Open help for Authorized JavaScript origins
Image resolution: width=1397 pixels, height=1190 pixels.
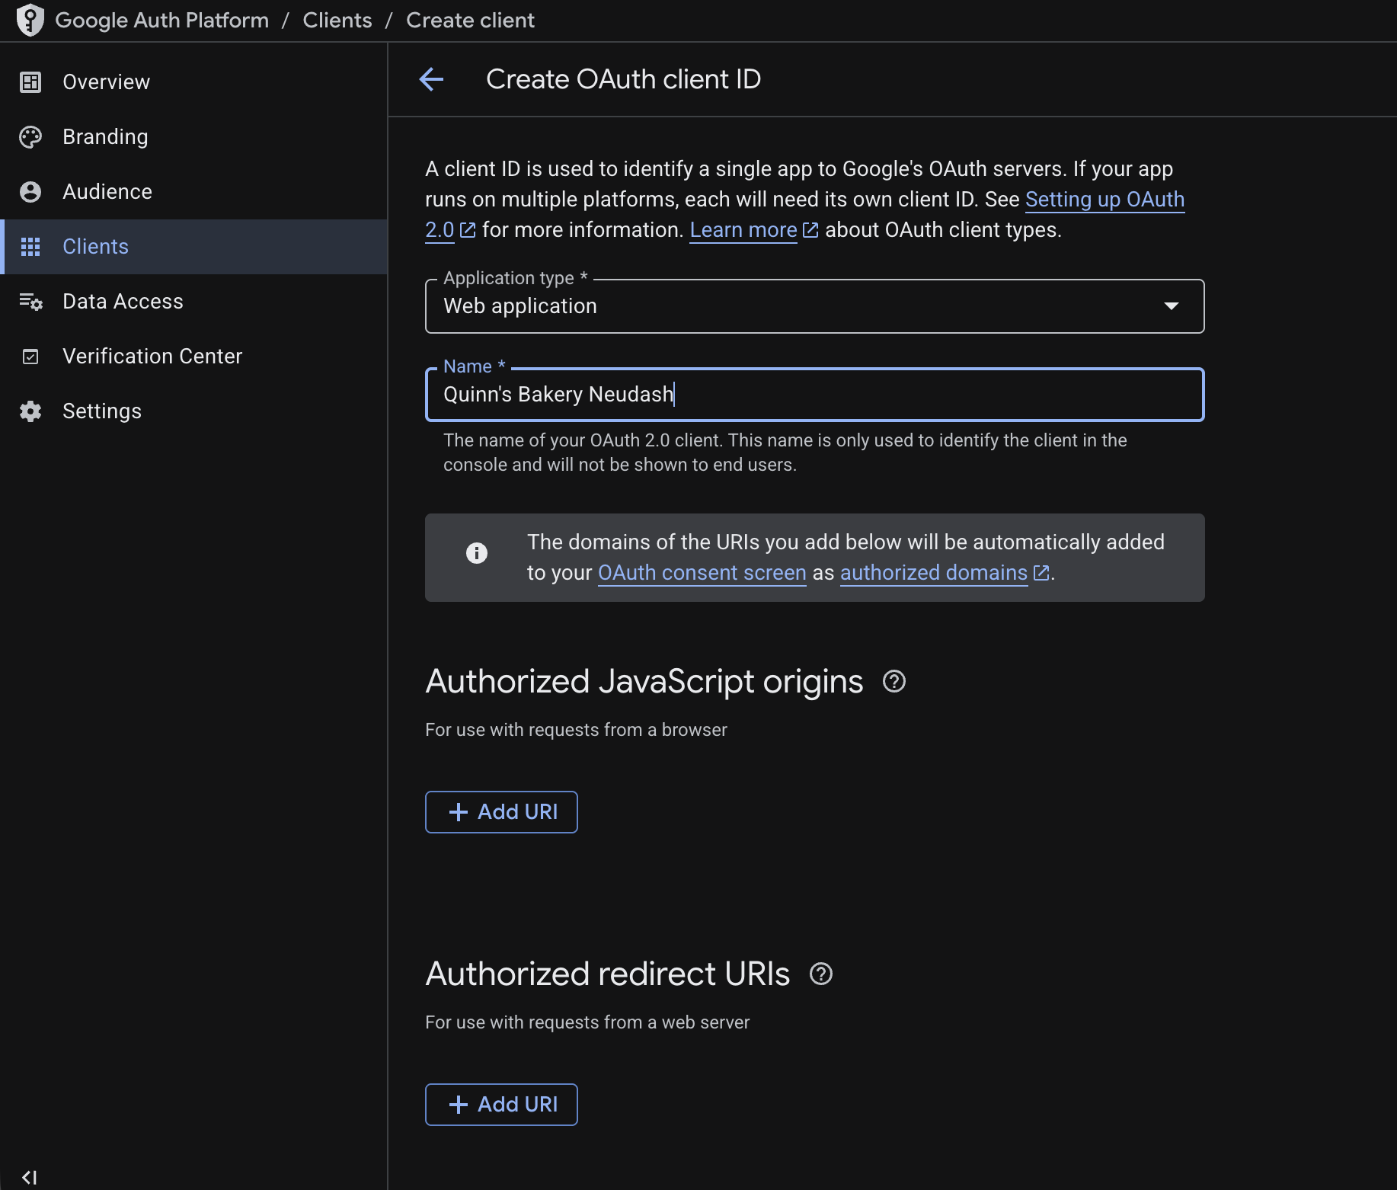point(894,681)
